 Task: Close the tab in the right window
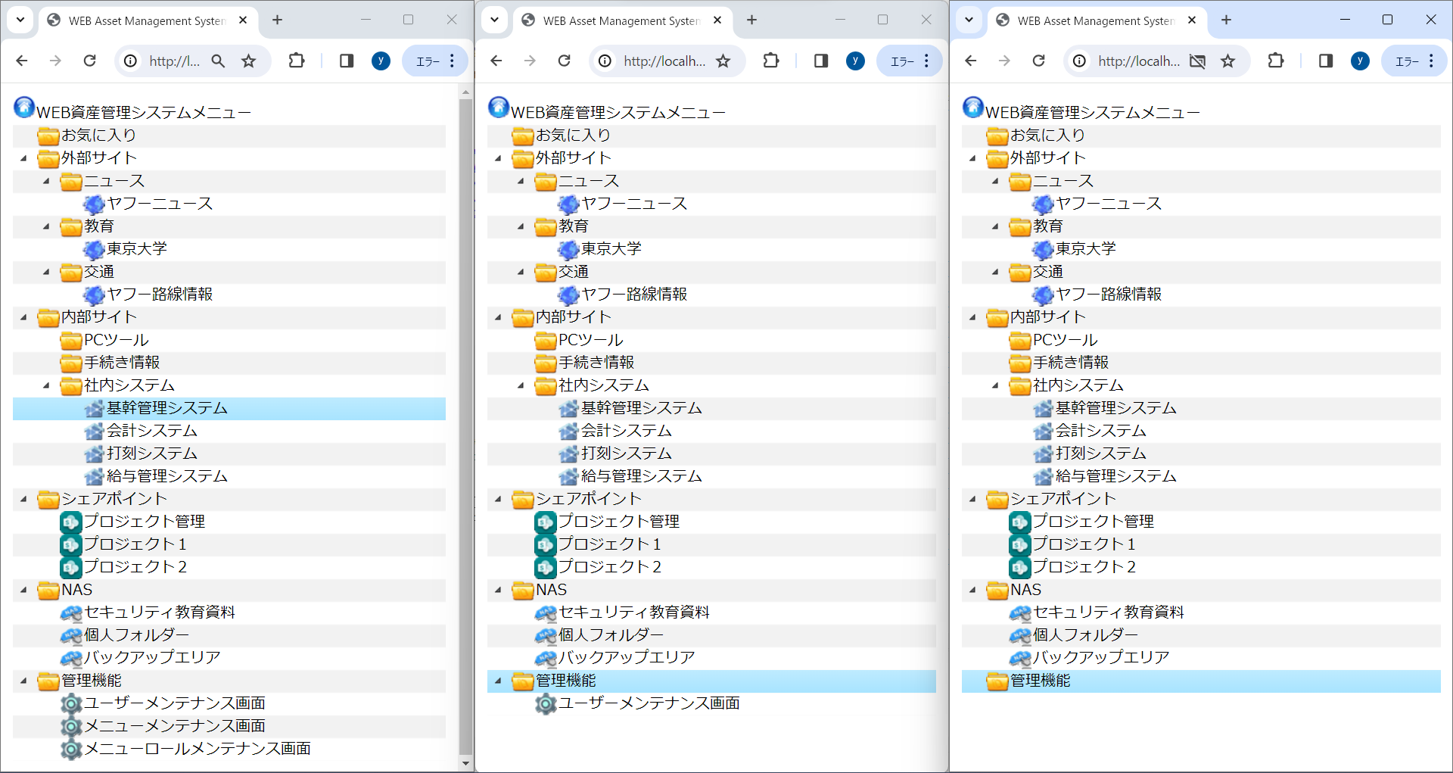1192,20
